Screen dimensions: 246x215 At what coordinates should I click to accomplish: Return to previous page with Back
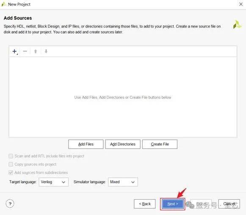[145, 204]
